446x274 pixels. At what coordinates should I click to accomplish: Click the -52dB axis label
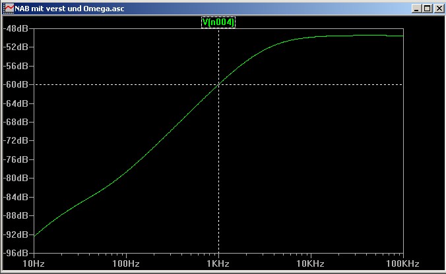16,47
